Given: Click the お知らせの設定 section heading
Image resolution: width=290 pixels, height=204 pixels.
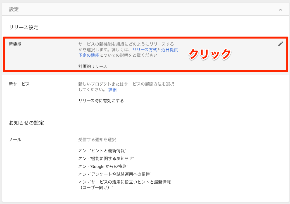Looking at the screenshot, I should [x=27, y=123].
